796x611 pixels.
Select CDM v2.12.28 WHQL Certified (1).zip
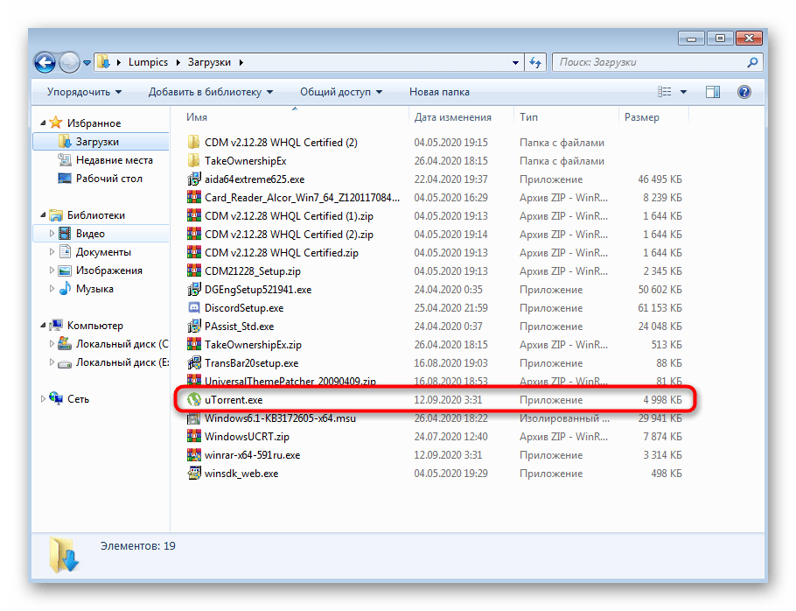[289, 216]
